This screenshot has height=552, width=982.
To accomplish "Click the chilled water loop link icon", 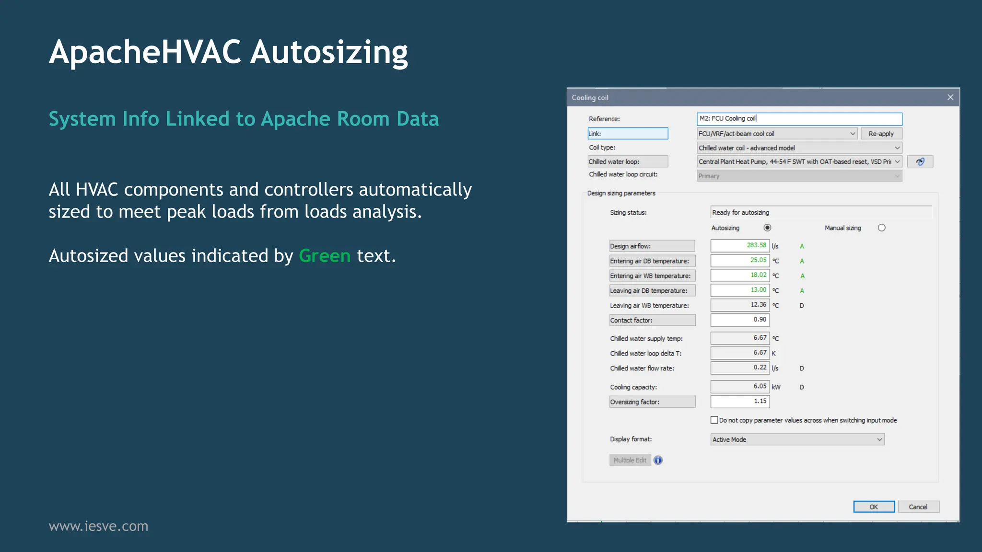I will (920, 161).
